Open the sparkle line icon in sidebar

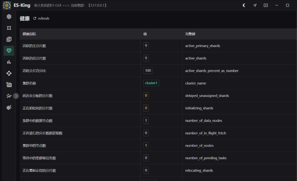tap(9, 96)
